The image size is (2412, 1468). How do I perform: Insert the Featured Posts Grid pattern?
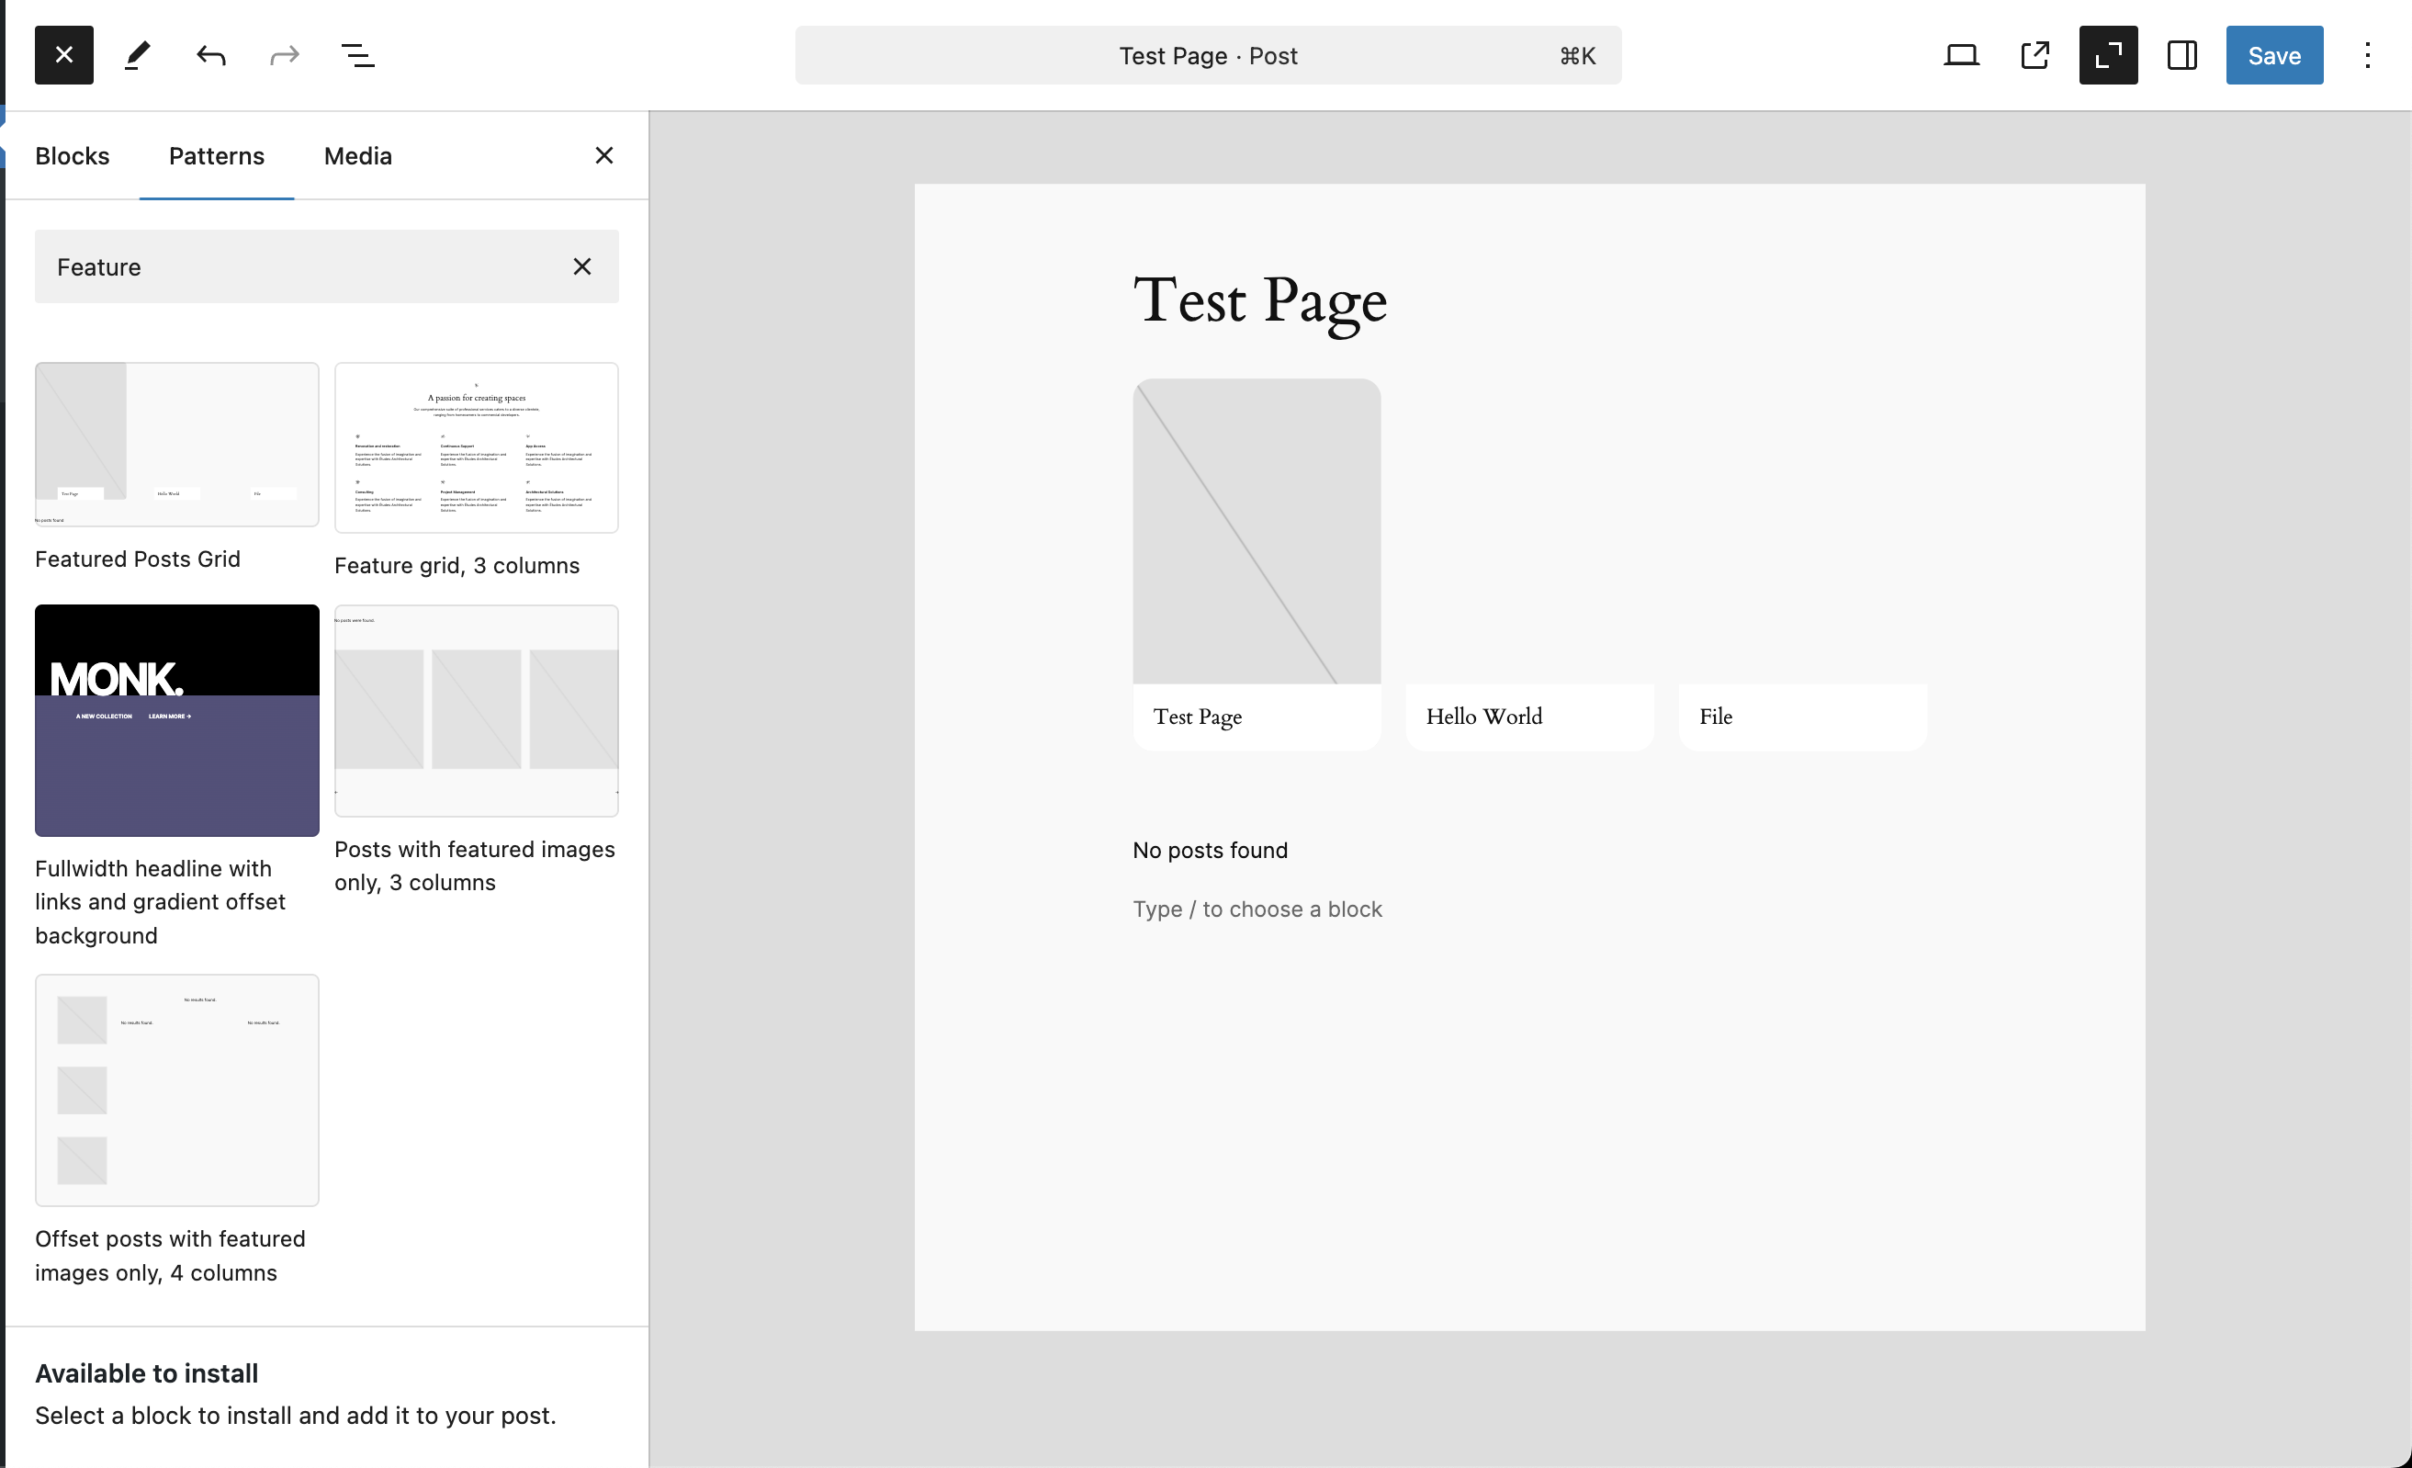click(176, 445)
